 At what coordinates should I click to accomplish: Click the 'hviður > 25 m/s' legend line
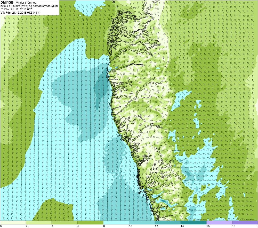pos(29,6)
